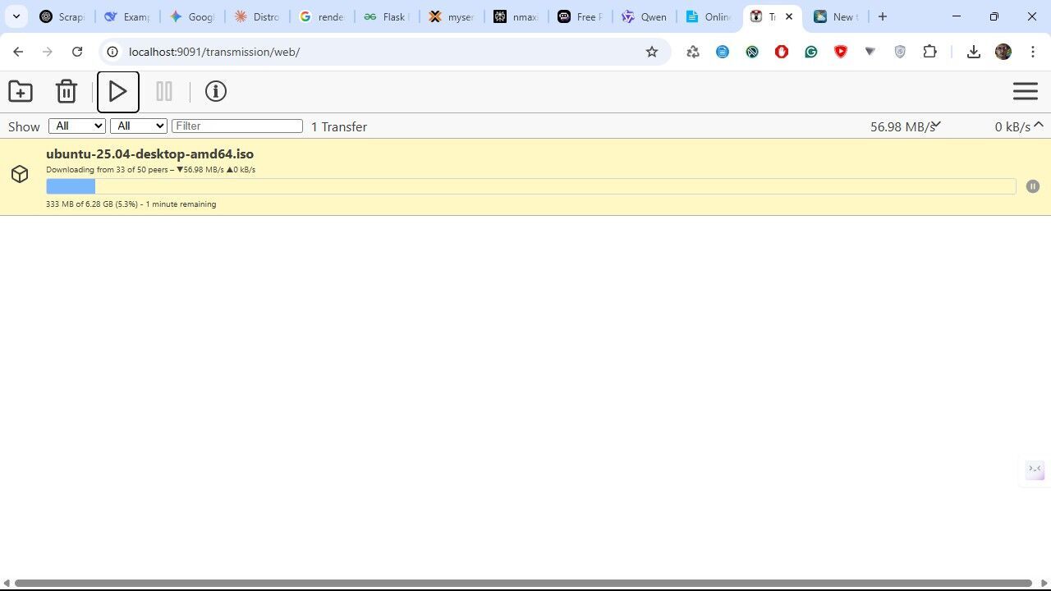The height and width of the screenshot is (591, 1051).
Task: Open the hamburger menu in Transmission
Action: click(x=1025, y=91)
